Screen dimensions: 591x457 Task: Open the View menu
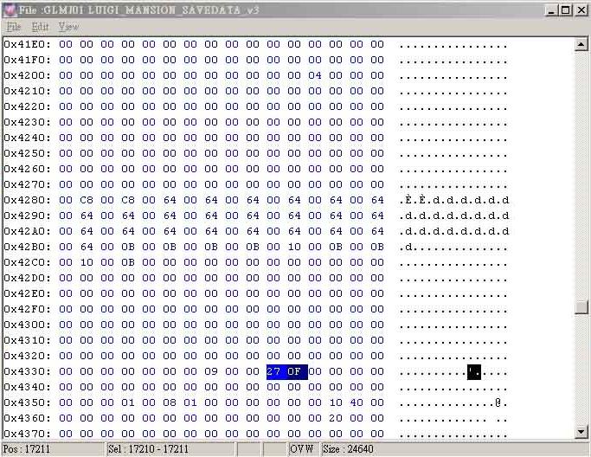(x=68, y=27)
